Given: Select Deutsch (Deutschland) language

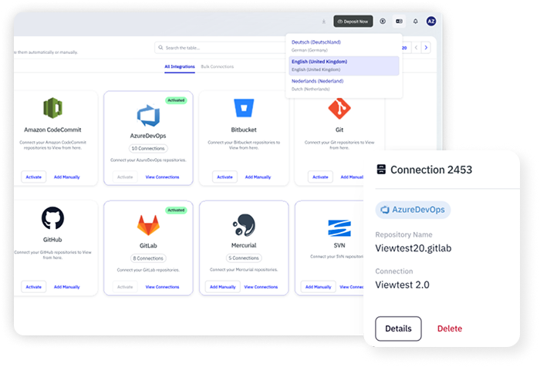Looking at the screenshot, I should click(x=344, y=45).
